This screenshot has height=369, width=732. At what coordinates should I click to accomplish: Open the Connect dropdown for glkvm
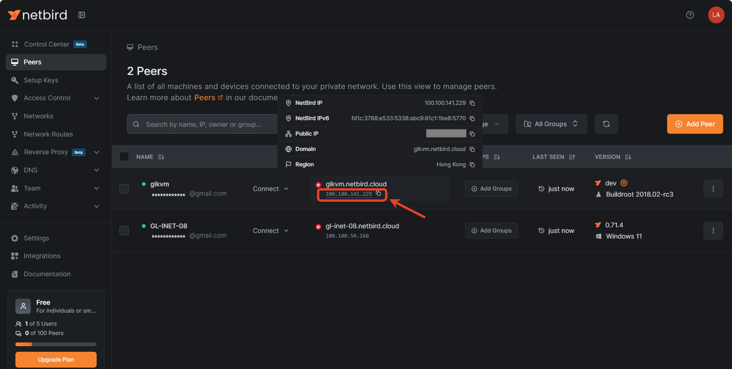tap(271, 189)
